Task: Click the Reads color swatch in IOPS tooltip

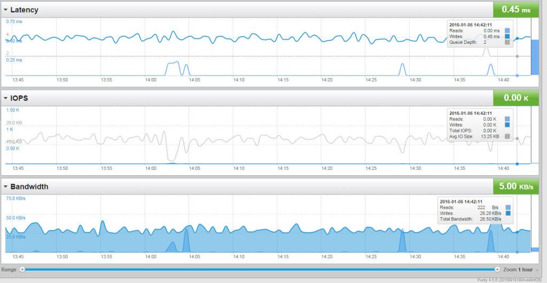Action: [x=507, y=119]
